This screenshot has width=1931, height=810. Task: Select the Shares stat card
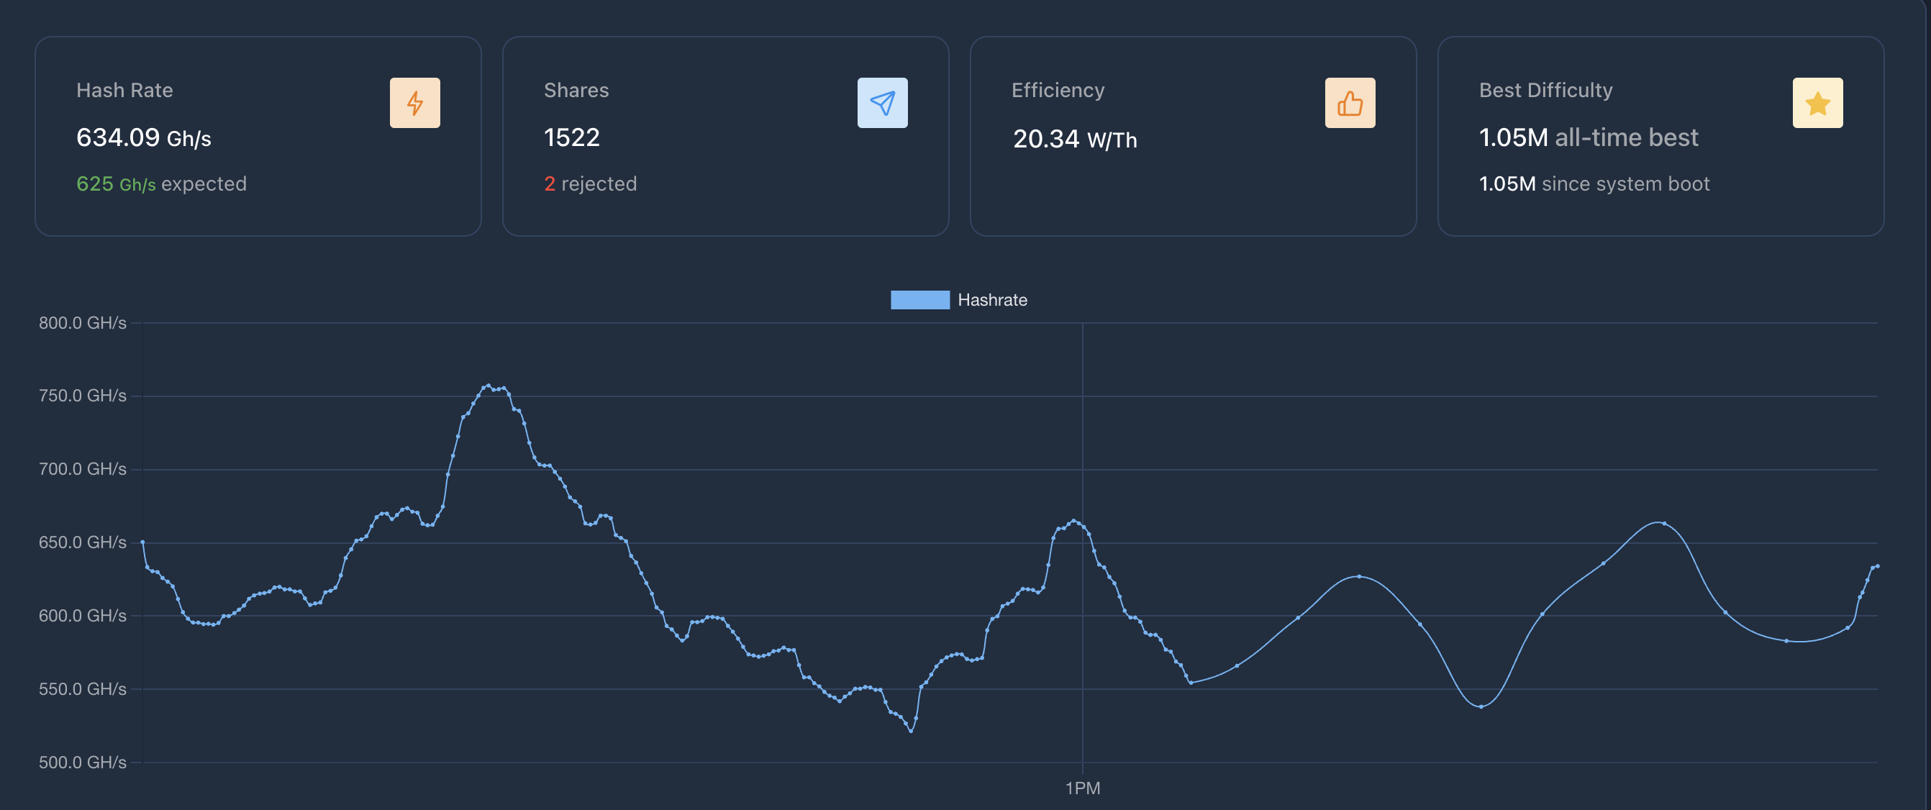(x=726, y=135)
